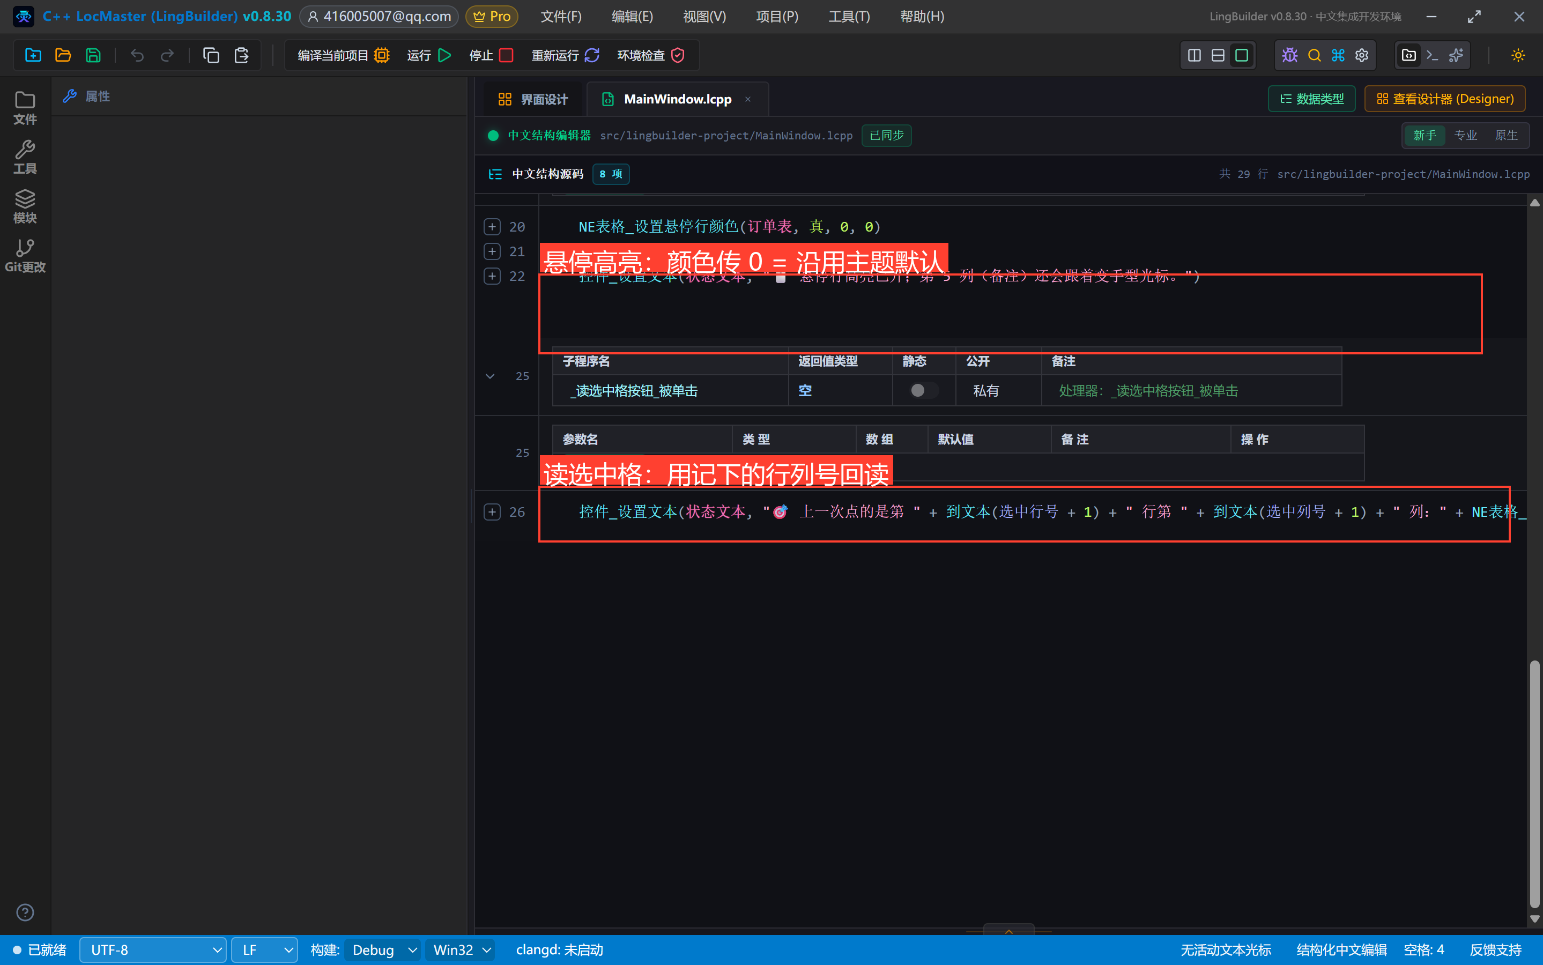
Task: Open the 工具(T) menu
Action: [849, 17]
